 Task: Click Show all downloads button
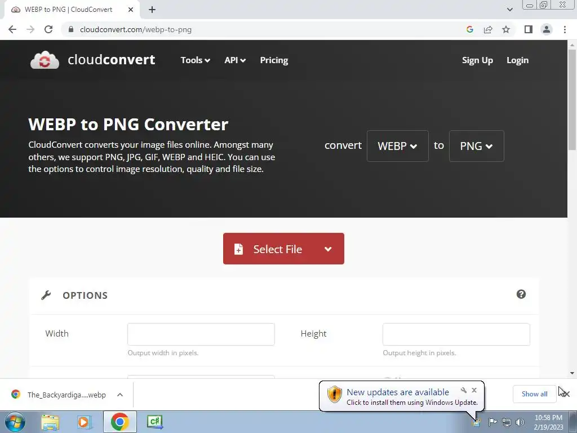[x=534, y=394]
